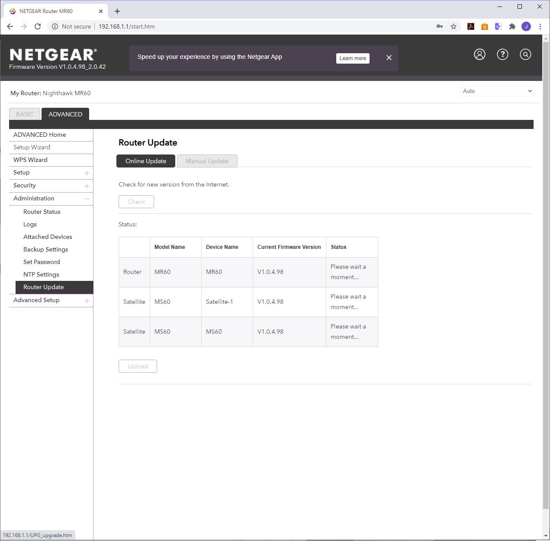Go back with browser back arrow
Image resolution: width=550 pixels, height=541 pixels.
pyautogui.click(x=10, y=26)
